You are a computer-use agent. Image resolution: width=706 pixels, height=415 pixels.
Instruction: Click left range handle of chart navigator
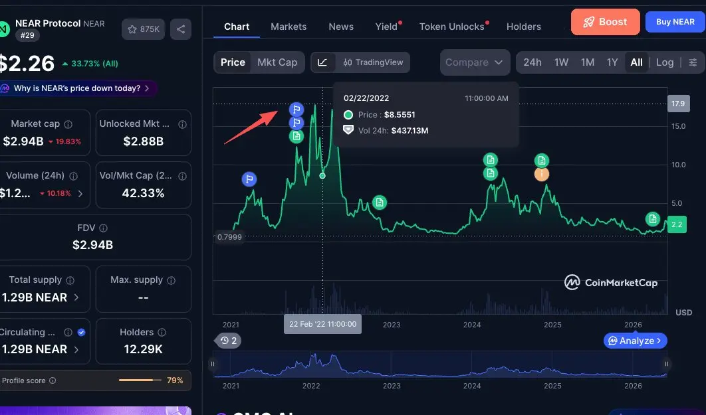click(213, 364)
